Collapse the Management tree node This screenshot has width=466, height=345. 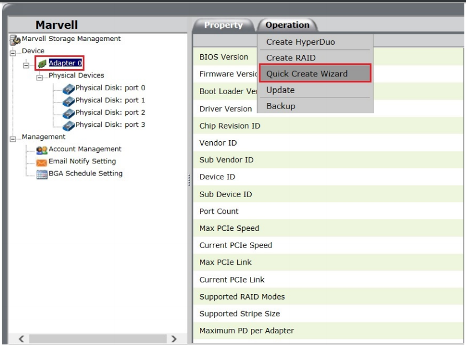coord(13,138)
